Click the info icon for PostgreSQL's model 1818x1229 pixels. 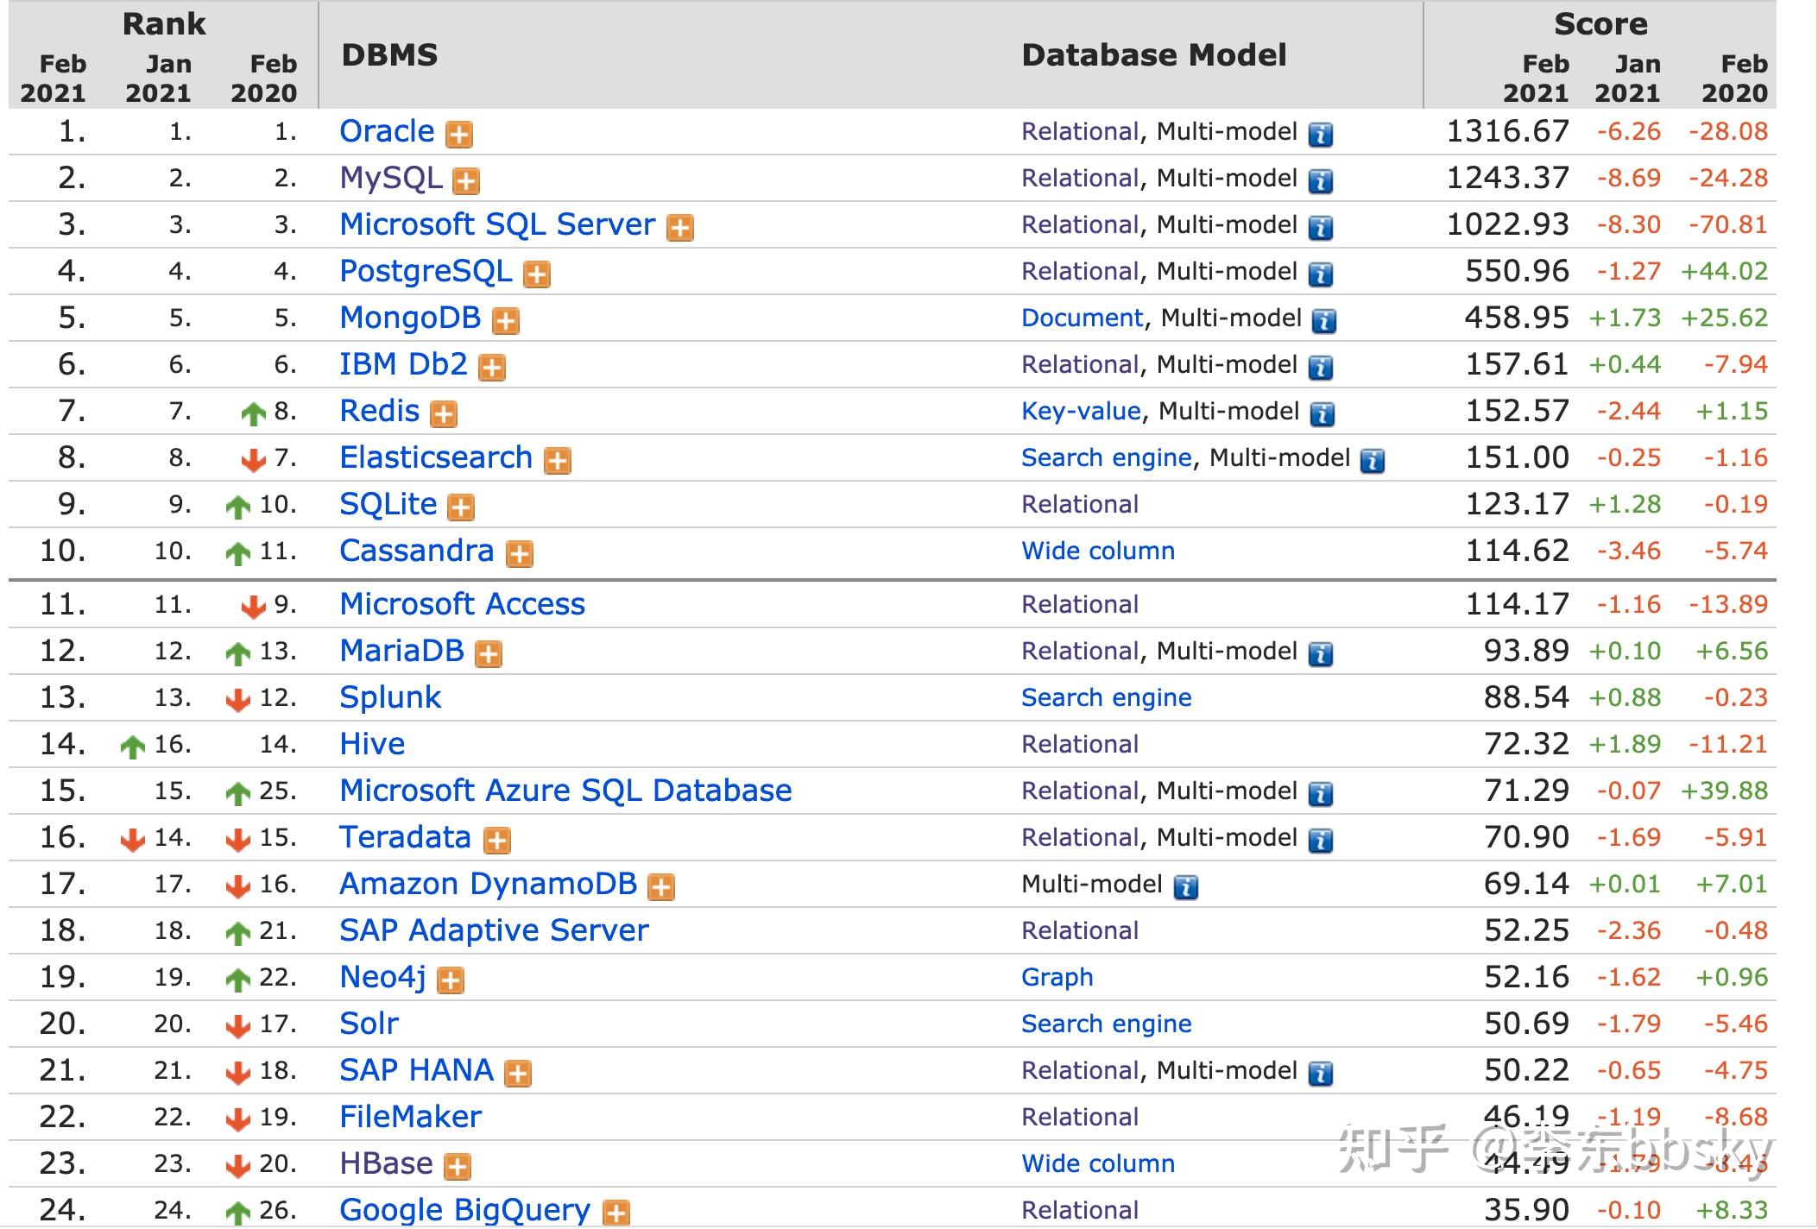click(1321, 274)
